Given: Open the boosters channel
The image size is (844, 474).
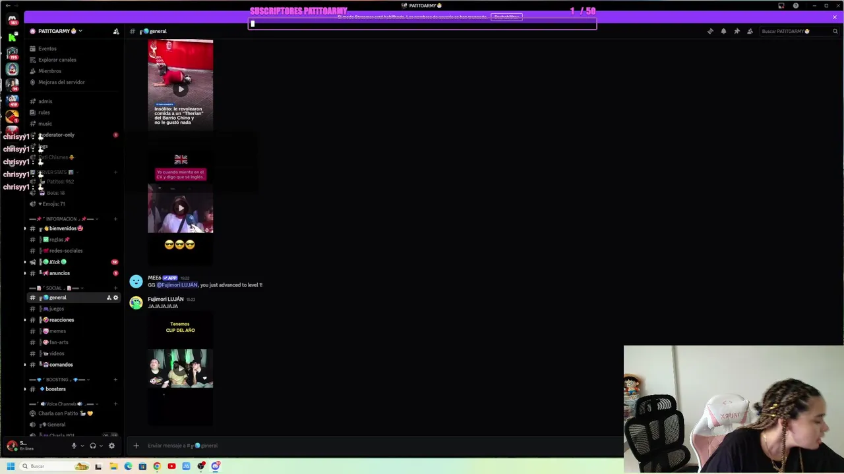Looking at the screenshot, I should (x=73, y=389).
